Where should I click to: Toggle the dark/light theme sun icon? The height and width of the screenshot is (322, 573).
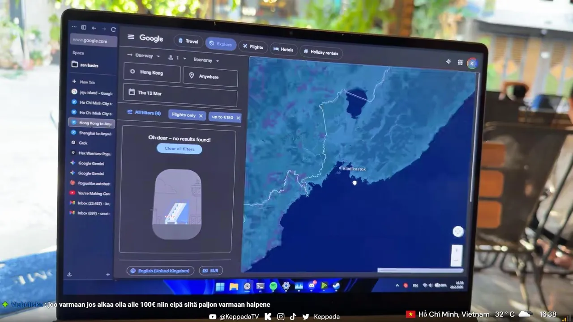coord(449,62)
